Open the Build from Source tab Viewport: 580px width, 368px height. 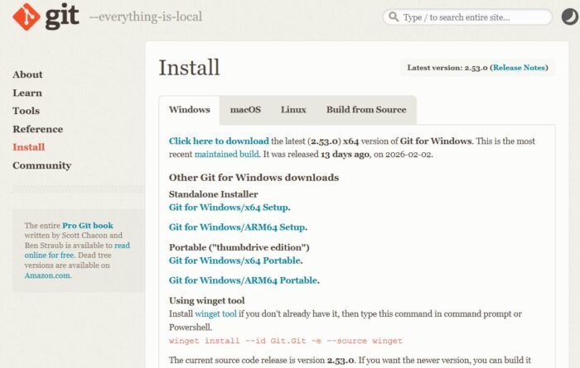(x=365, y=110)
